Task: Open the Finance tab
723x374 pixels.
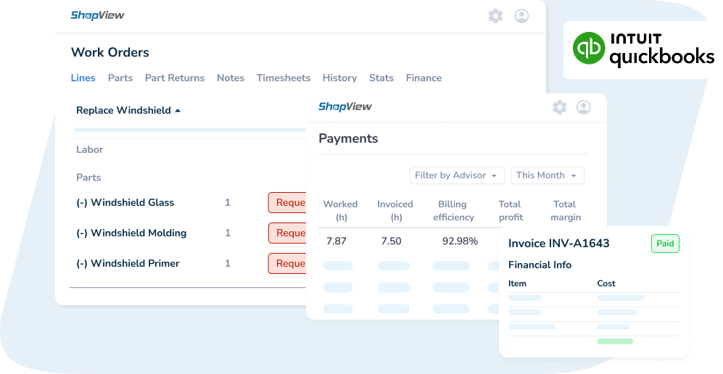Action: pos(424,78)
